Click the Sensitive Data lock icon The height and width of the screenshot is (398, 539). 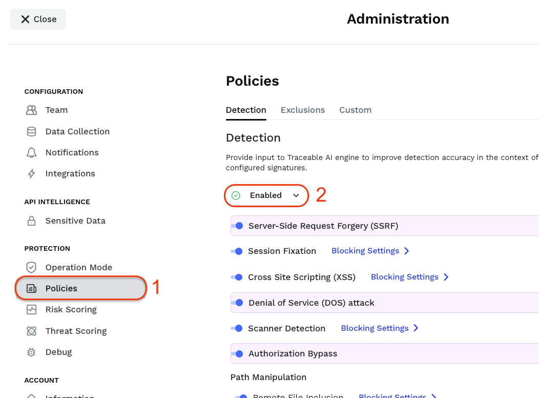point(31,221)
